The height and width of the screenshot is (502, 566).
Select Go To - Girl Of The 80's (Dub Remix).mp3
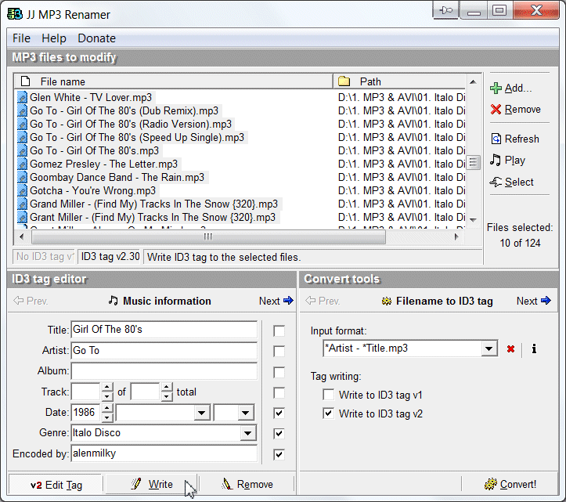coord(124,111)
